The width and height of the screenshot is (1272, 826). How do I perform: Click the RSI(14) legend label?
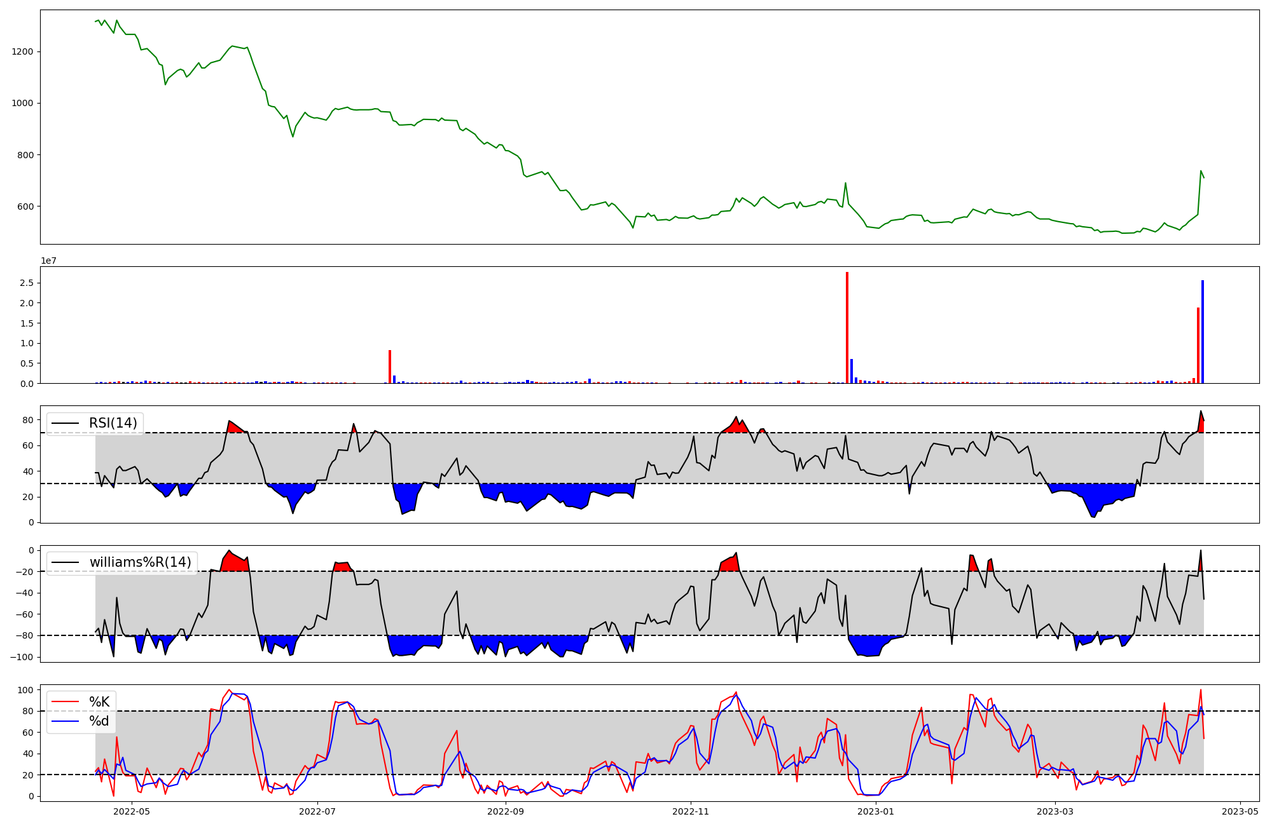pyautogui.click(x=113, y=423)
